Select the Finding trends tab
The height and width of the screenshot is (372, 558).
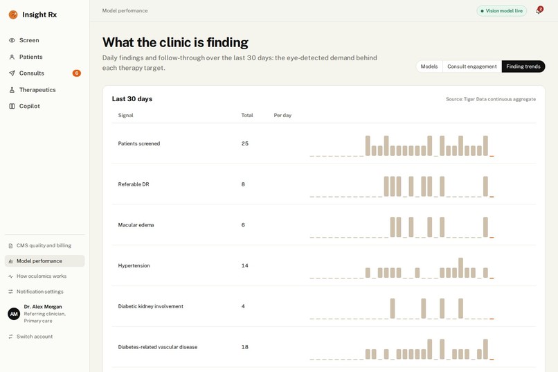pos(523,67)
